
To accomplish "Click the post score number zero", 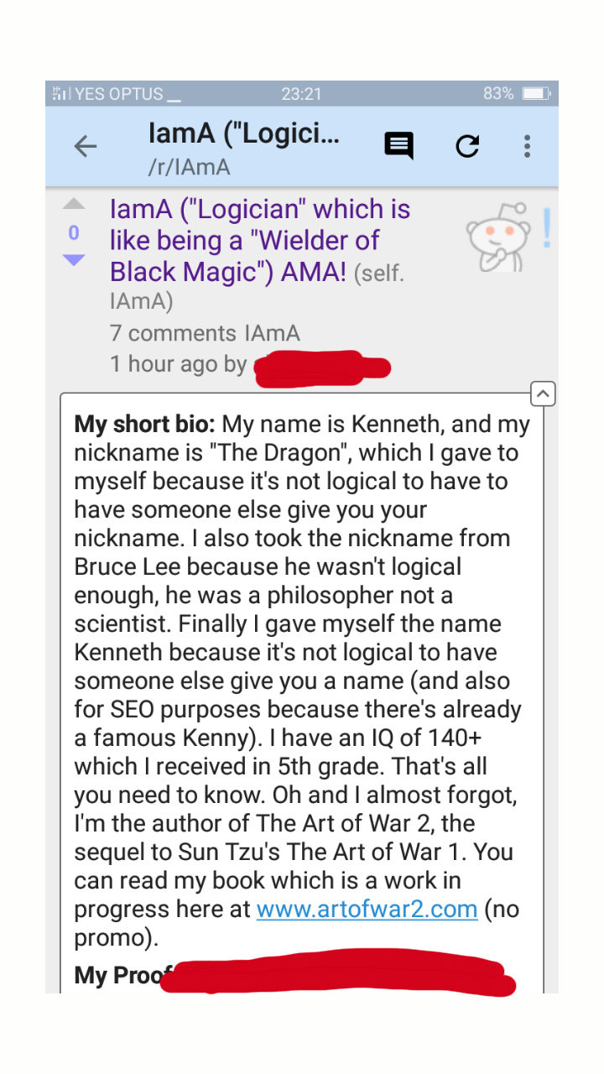I will pyautogui.click(x=74, y=232).
